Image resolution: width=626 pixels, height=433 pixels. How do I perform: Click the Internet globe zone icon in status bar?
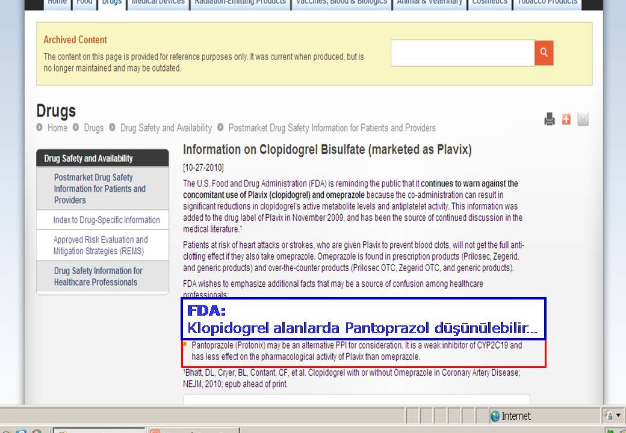[495, 416]
